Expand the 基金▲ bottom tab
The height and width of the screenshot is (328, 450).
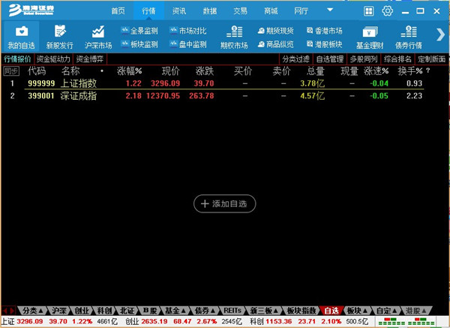(x=175, y=311)
